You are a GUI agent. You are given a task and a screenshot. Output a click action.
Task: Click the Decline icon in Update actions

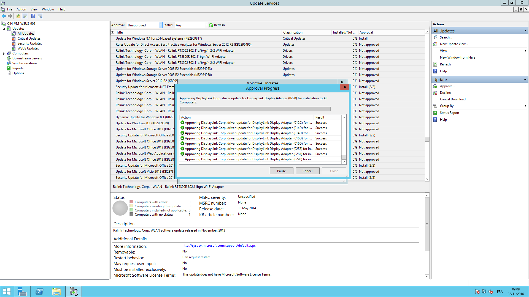pos(435,93)
